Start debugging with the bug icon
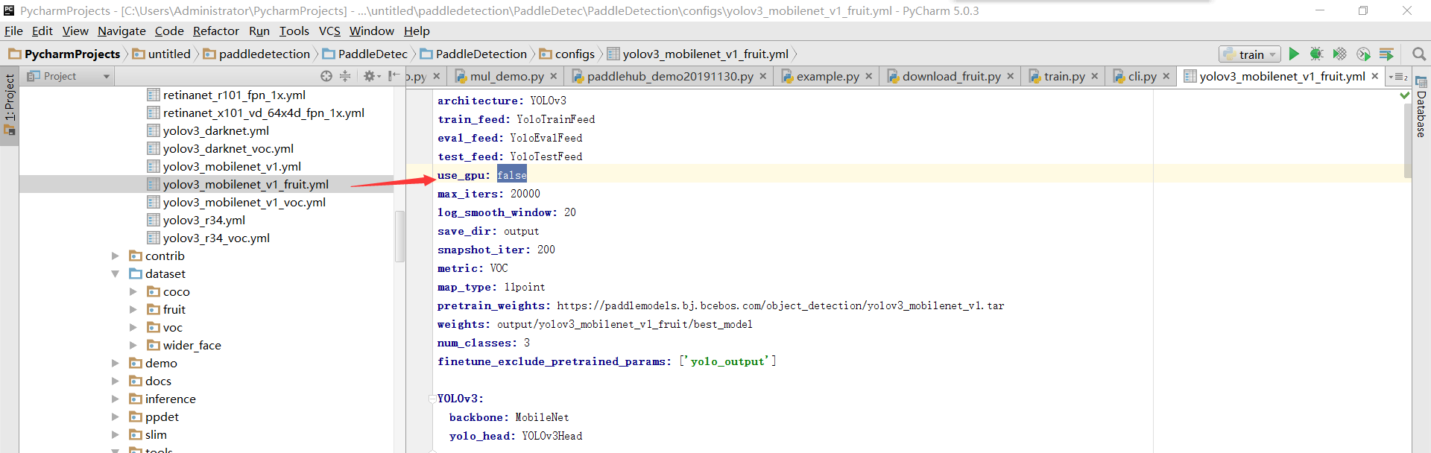Screen dimensions: 1431x453 click(x=1317, y=54)
